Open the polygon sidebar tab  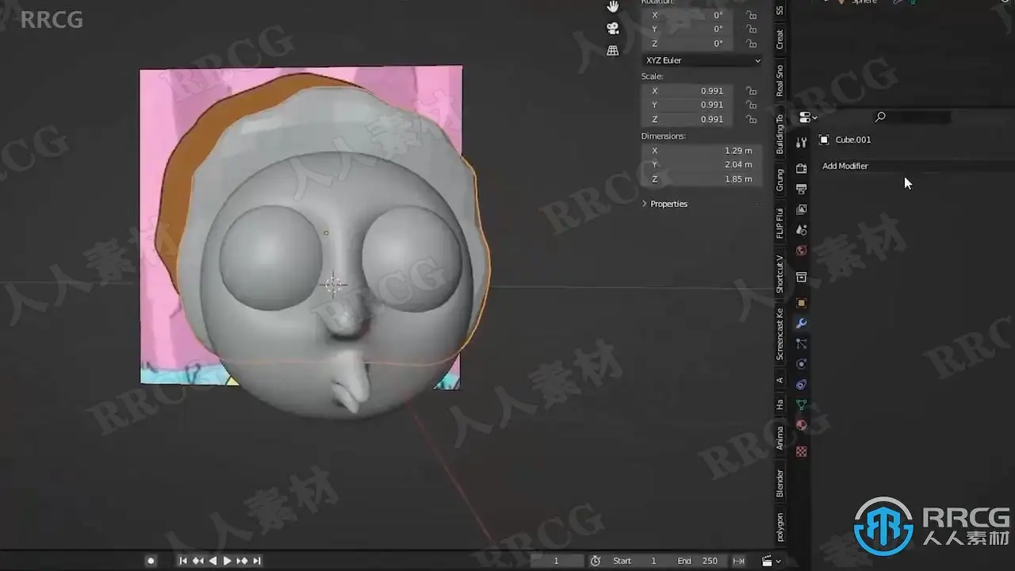click(x=779, y=527)
